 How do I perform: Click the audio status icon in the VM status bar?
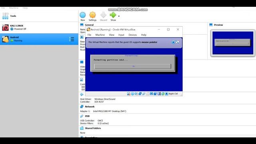136,94
